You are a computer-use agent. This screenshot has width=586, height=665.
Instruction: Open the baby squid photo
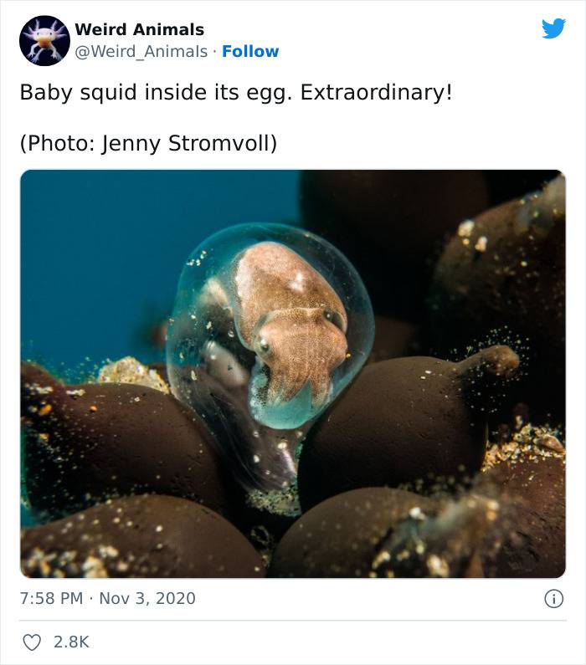[x=293, y=374]
